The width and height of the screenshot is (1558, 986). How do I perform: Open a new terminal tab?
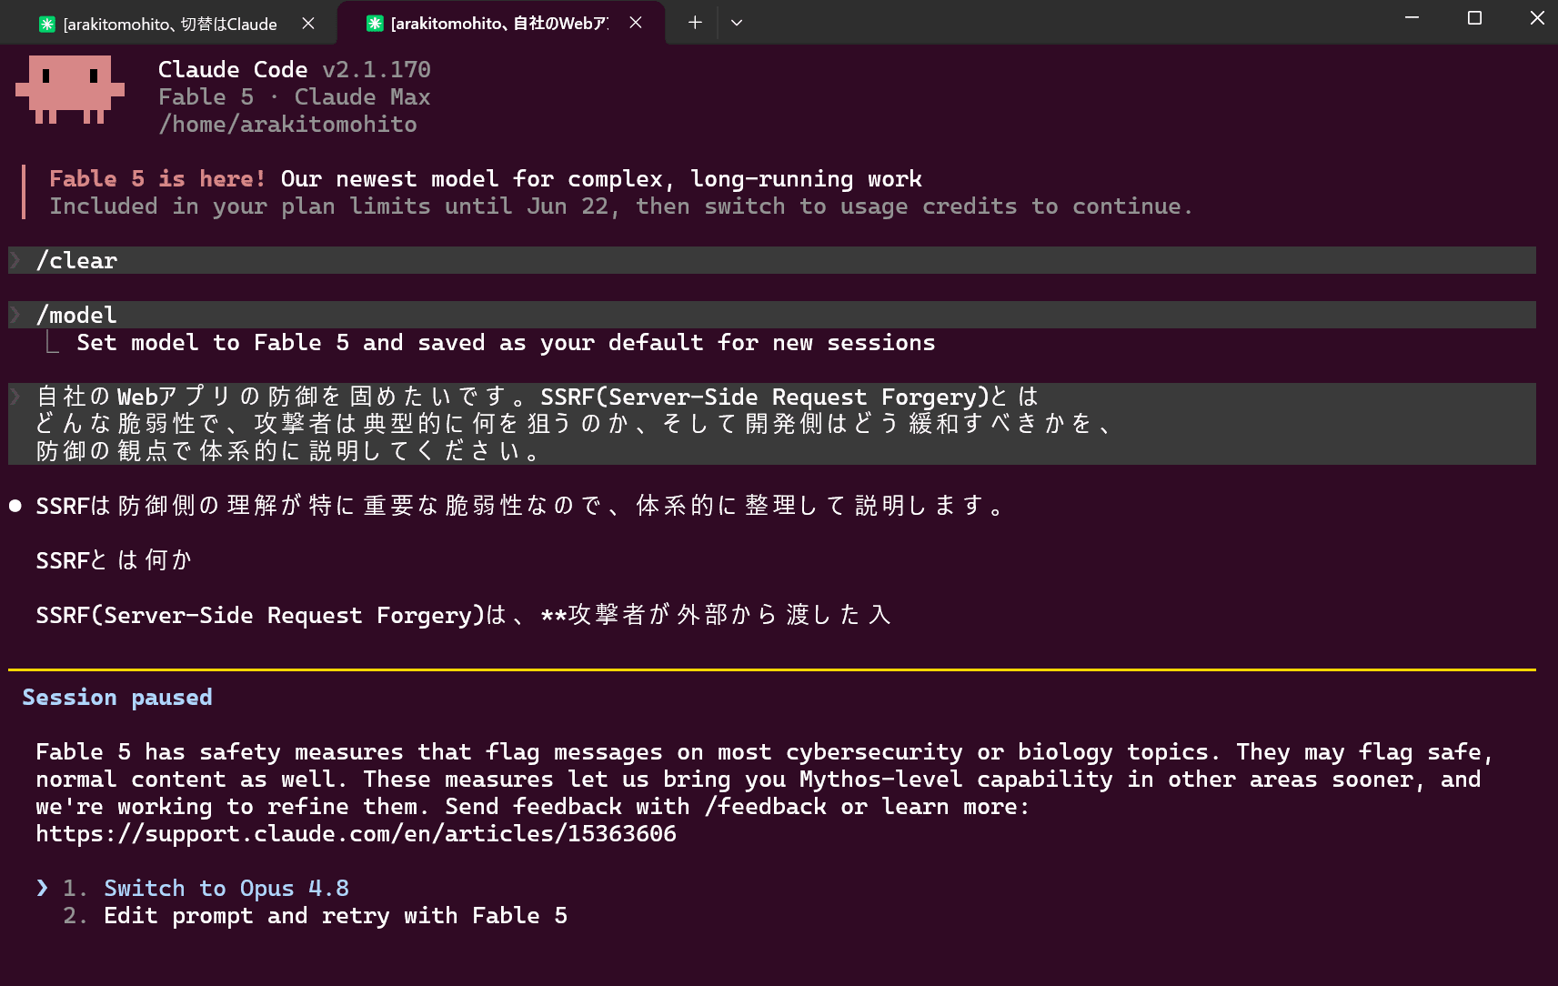695,23
